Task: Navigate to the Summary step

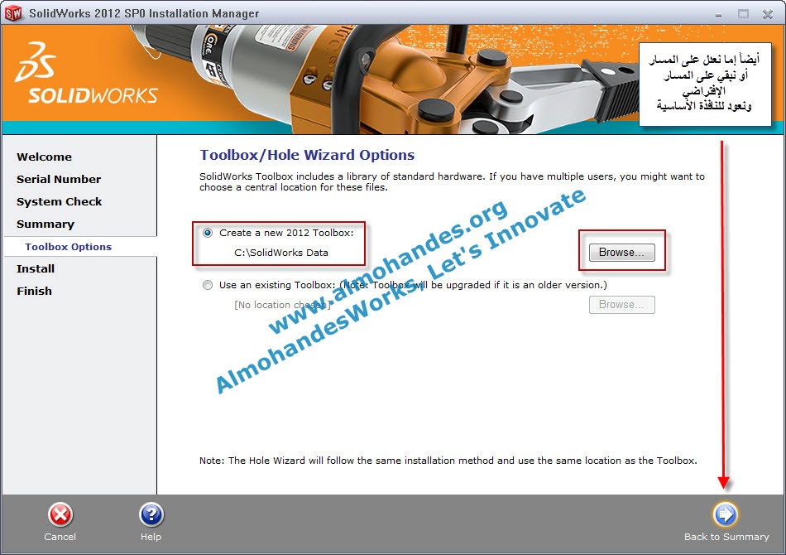Action: (x=46, y=224)
